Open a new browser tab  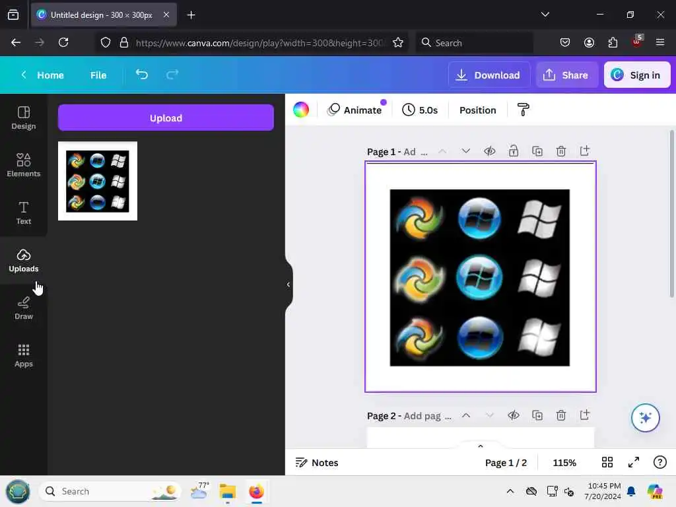191,15
